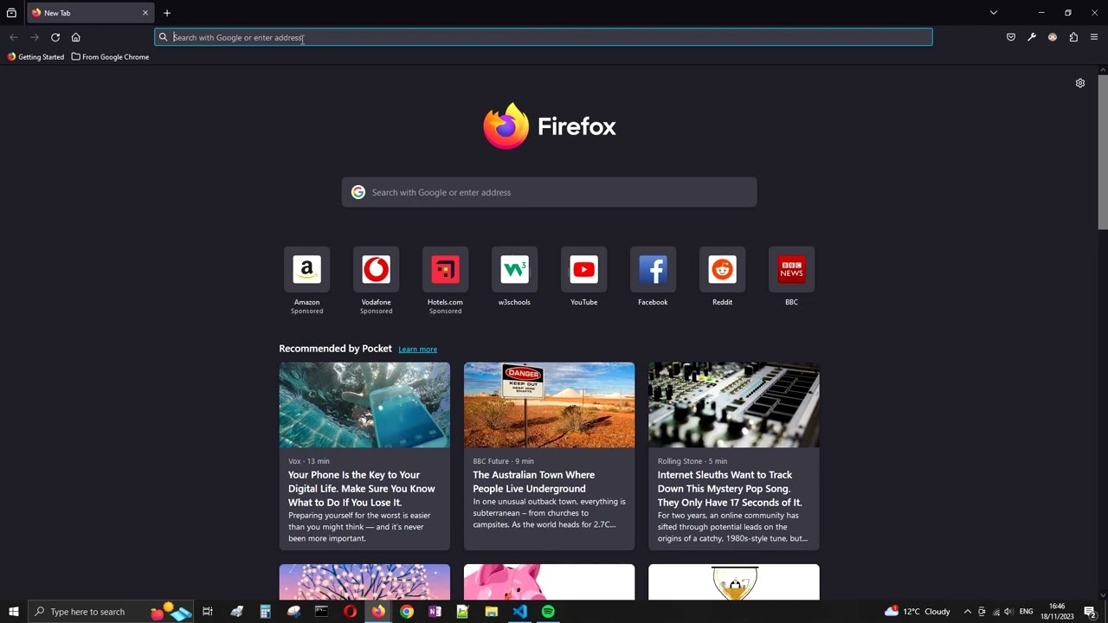Image resolution: width=1108 pixels, height=623 pixels.
Task: Open the Opera browser taskbar icon
Action: coord(350,612)
